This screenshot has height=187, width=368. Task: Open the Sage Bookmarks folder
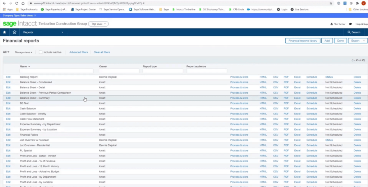pyautogui.click(x=27, y=10)
